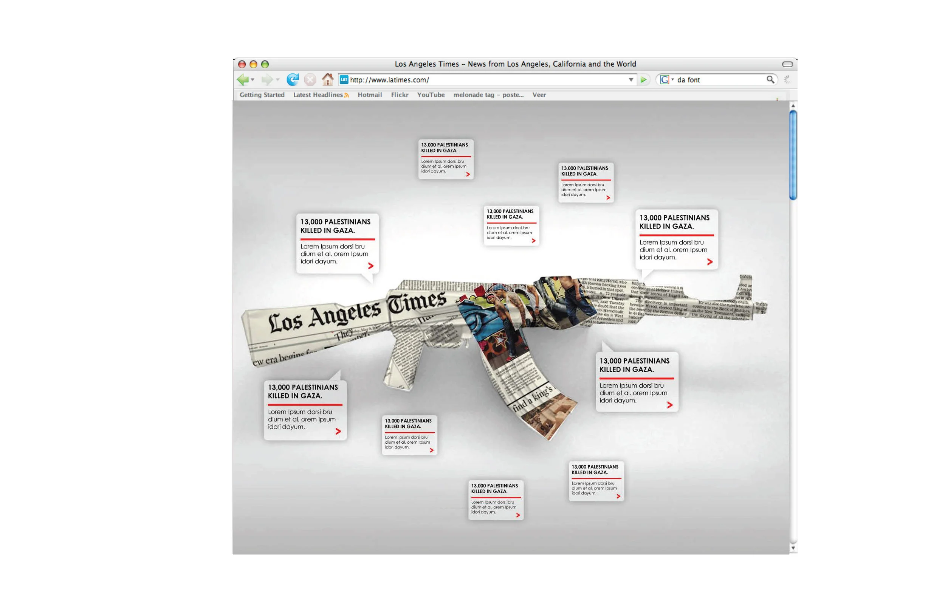This screenshot has height=612, width=945.
Task: Open the Flickr bookmark
Action: click(400, 95)
